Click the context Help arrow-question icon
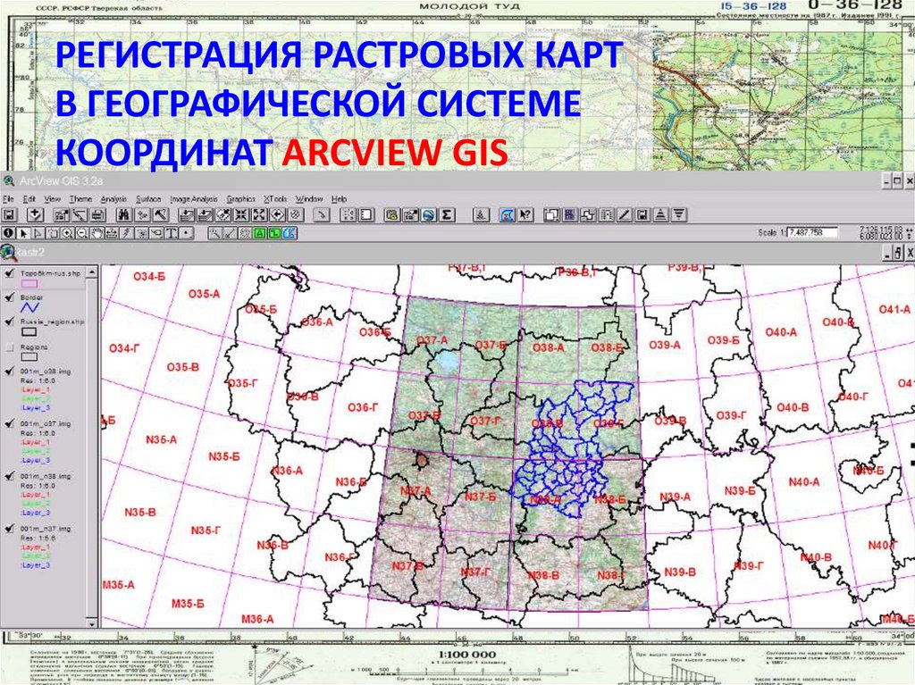The height and width of the screenshot is (685, 915). coord(525,214)
